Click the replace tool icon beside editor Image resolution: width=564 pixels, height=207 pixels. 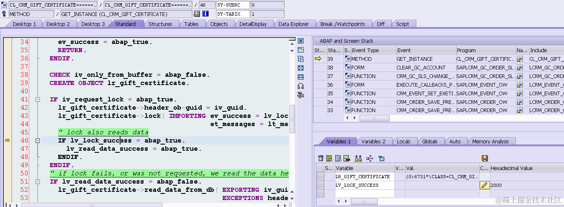301,59
